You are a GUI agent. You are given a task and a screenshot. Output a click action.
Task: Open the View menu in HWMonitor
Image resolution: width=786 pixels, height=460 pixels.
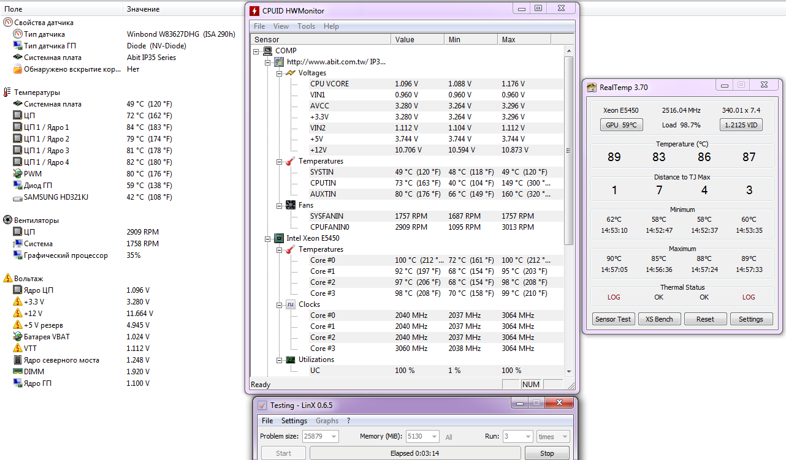281,26
